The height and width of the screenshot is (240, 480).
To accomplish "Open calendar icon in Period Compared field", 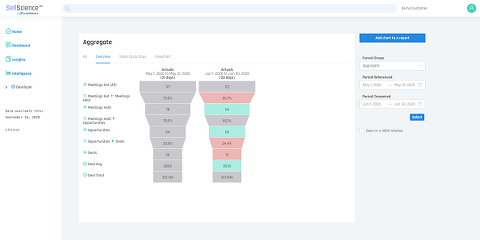I will [x=420, y=104].
